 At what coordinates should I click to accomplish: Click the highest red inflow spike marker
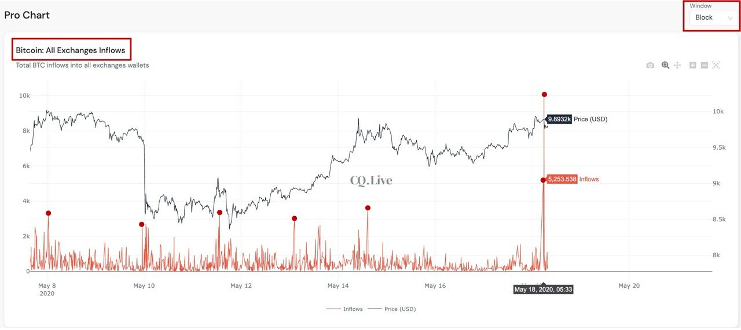pyautogui.click(x=544, y=95)
